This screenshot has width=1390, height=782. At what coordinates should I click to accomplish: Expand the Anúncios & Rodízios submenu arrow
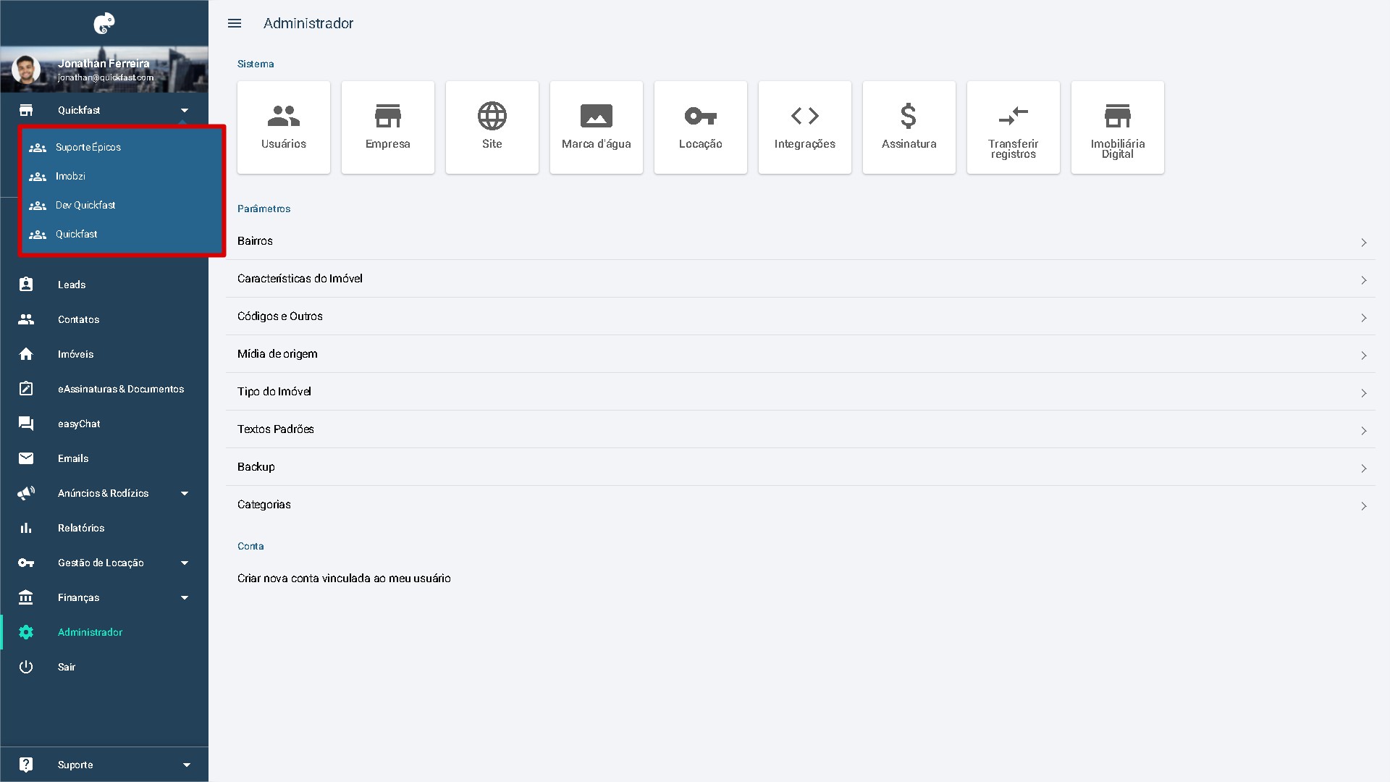tap(185, 493)
